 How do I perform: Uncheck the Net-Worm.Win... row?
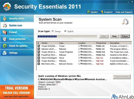tap(39, 64)
